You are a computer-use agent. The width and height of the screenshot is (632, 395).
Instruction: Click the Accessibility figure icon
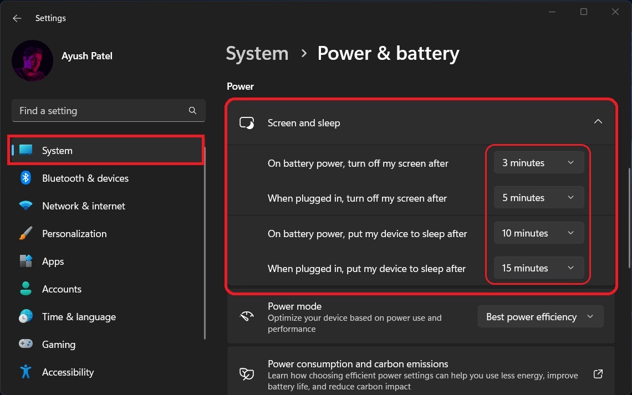point(26,372)
